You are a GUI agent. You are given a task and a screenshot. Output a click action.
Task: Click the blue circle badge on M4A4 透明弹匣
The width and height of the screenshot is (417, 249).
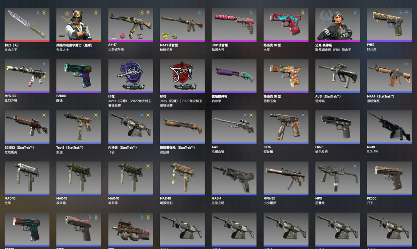point(407,64)
